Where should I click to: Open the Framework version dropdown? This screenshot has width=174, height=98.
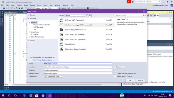coord(53,77)
